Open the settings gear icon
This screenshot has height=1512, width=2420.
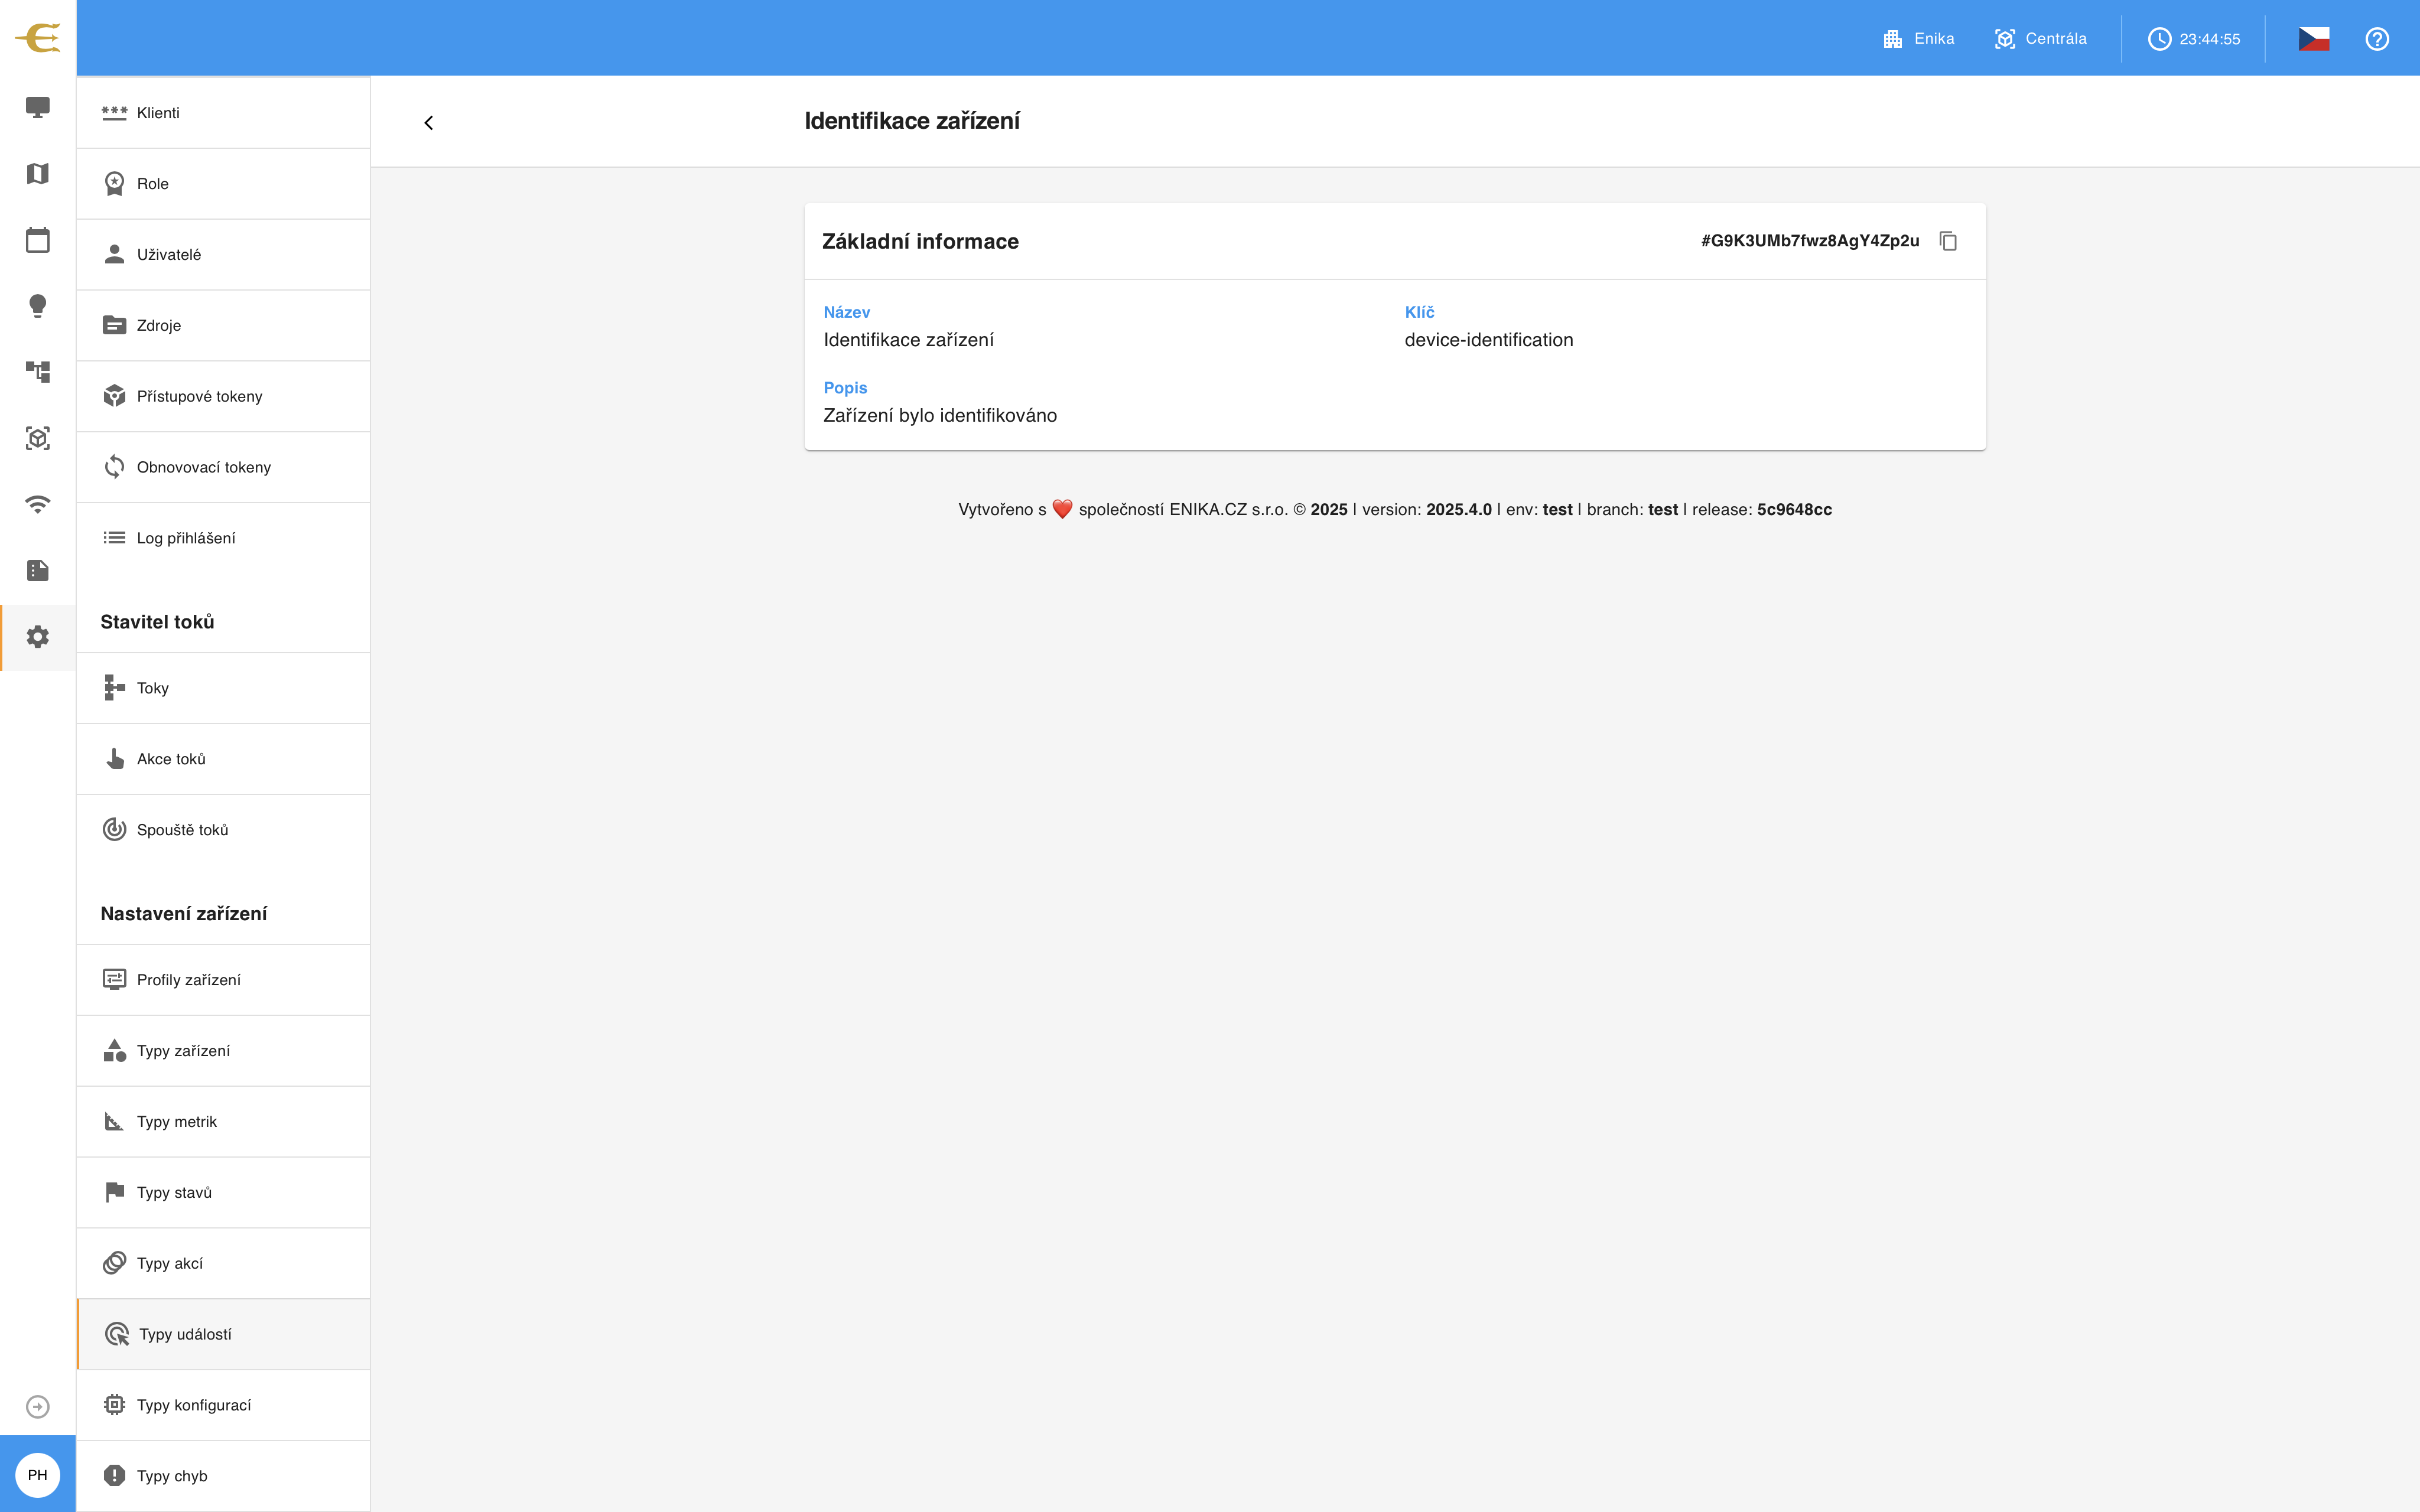(38, 637)
